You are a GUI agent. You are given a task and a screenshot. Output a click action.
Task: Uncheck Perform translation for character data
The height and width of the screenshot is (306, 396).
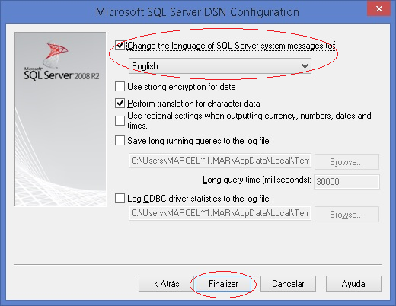click(120, 104)
